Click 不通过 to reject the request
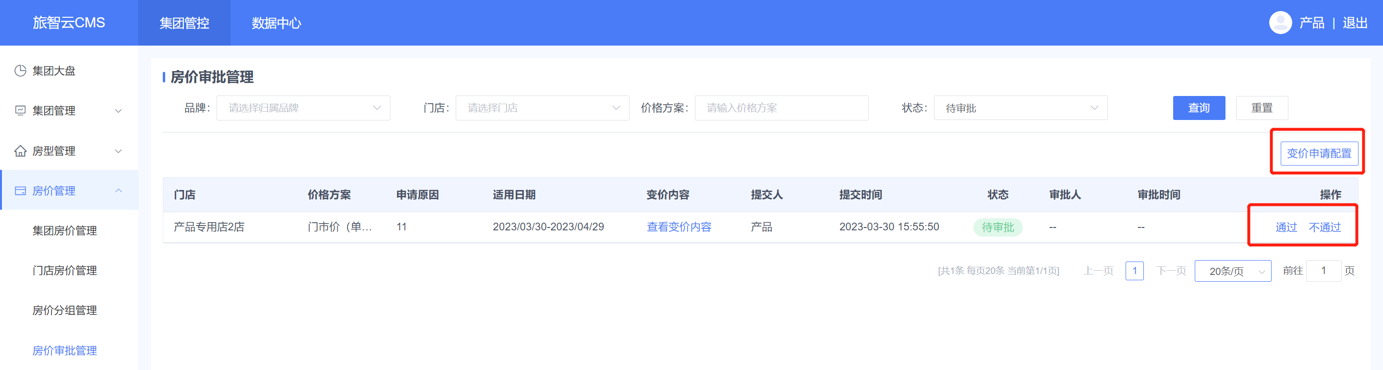 [1324, 227]
